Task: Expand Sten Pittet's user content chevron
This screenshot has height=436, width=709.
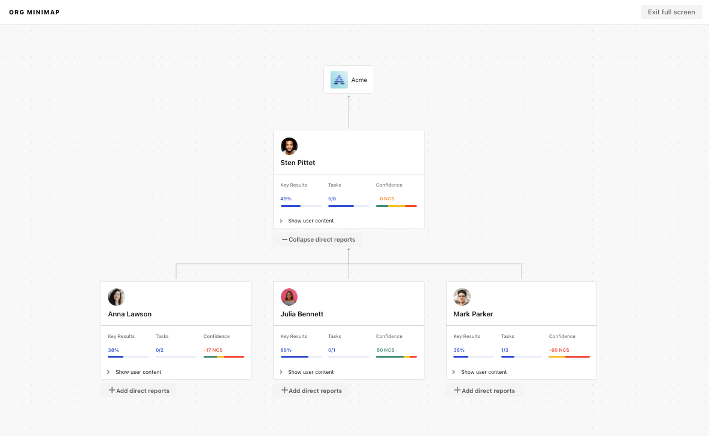Action: click(x=281, y=220)
